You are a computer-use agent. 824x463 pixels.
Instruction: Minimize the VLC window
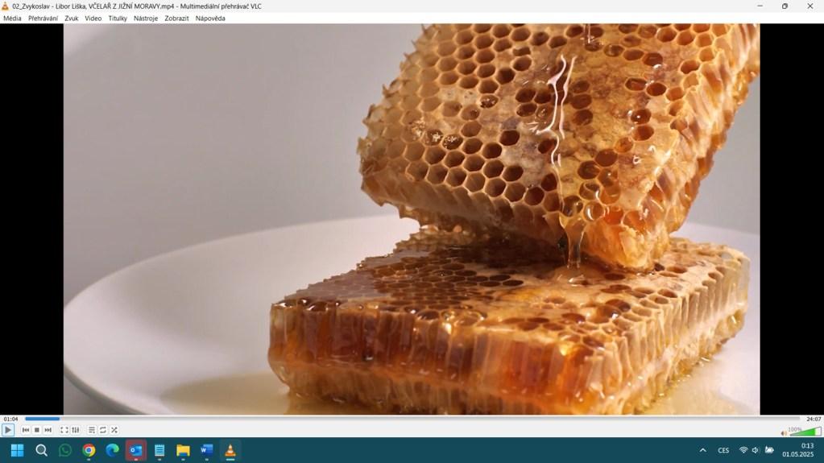tap(760, 6)
